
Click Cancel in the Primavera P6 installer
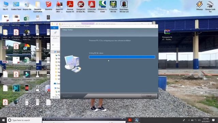click(149, 96)
